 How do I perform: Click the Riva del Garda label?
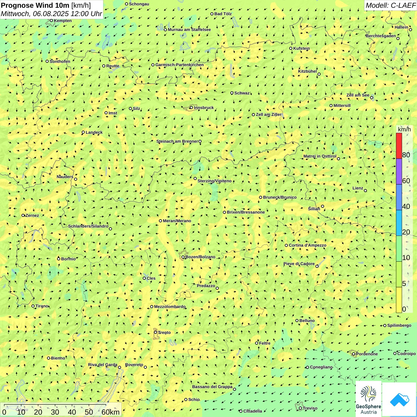(102, 365)
